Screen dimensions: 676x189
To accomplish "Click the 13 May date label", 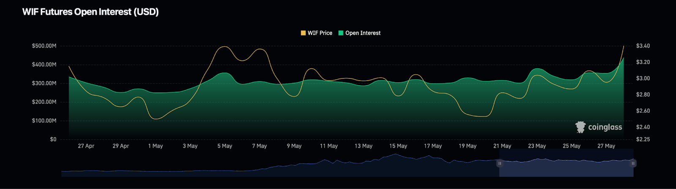I will click(363, 146).
